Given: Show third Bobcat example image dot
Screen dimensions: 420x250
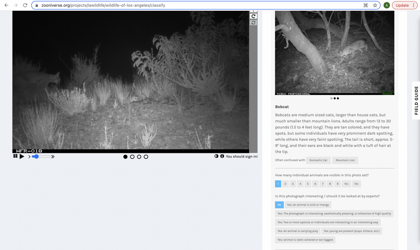Looking at the screenshot, I should [x=338, y=98].
